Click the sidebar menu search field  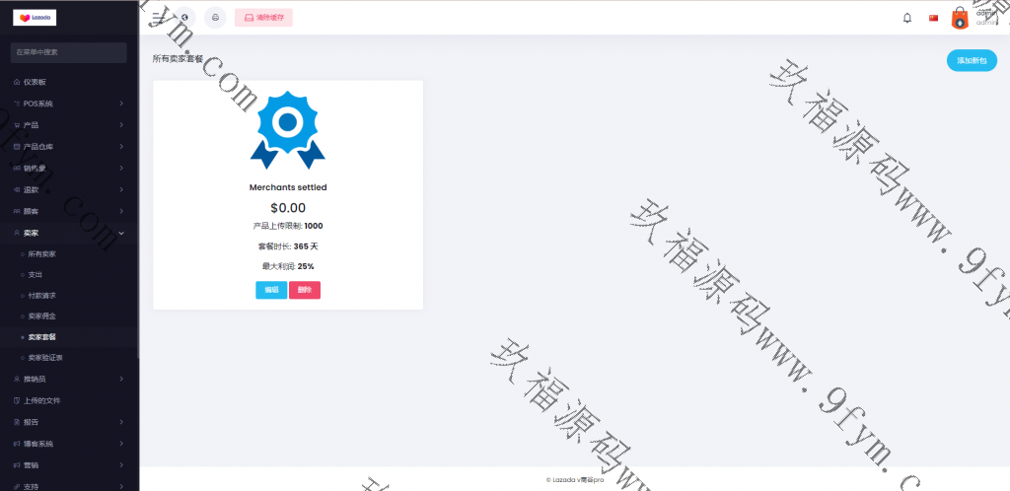(68, 51)
